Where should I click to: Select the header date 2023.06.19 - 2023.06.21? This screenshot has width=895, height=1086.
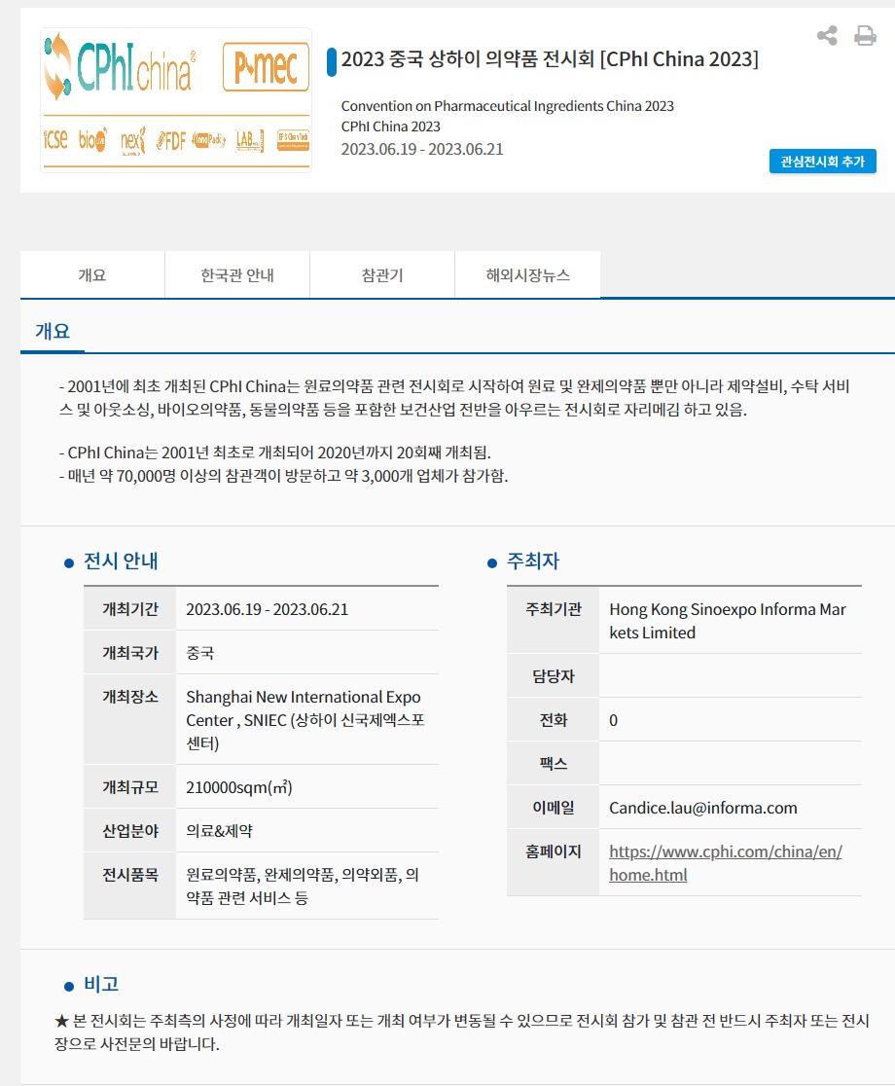point(422,149)
